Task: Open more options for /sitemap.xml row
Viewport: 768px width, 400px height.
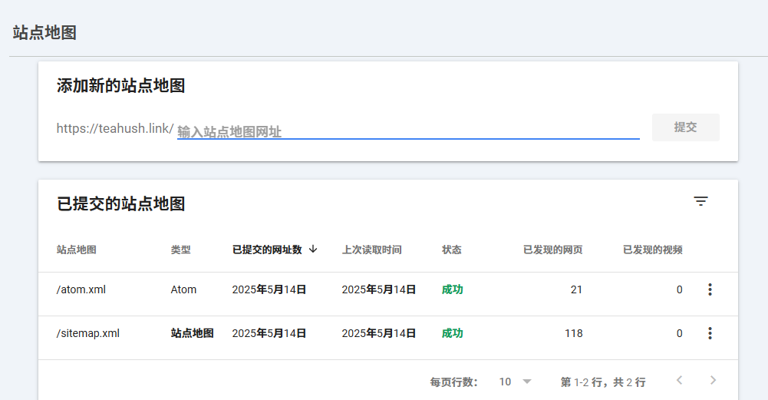Action: 710,333
